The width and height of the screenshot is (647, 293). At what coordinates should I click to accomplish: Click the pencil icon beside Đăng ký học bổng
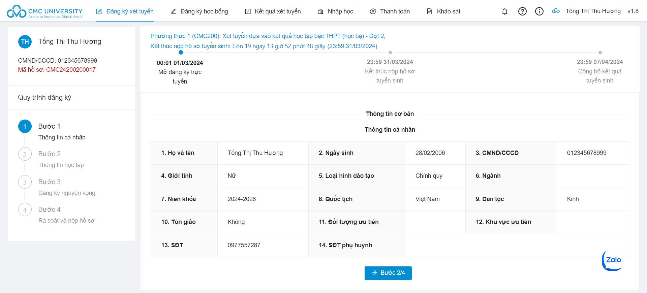pos(174,11)
